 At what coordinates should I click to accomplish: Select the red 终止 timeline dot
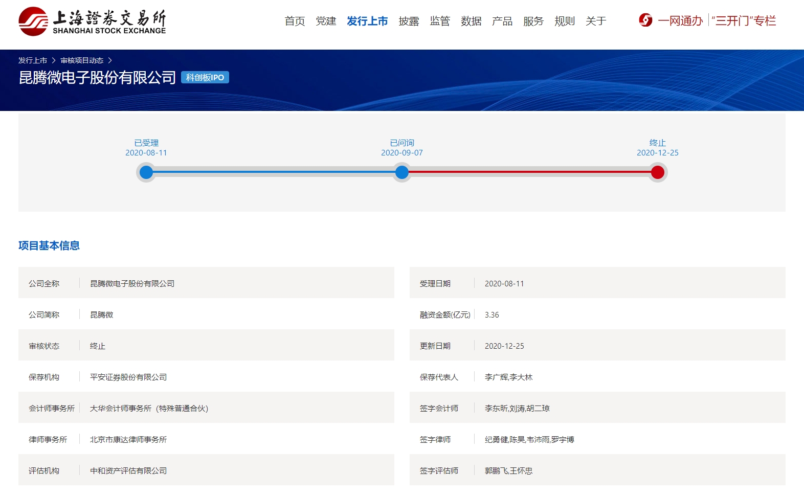[x=658, y=172]
